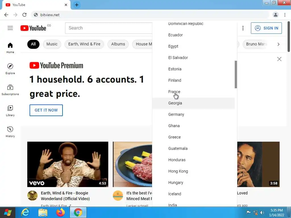Open the minced meat video thumbnail

click(x=132, y=164)
